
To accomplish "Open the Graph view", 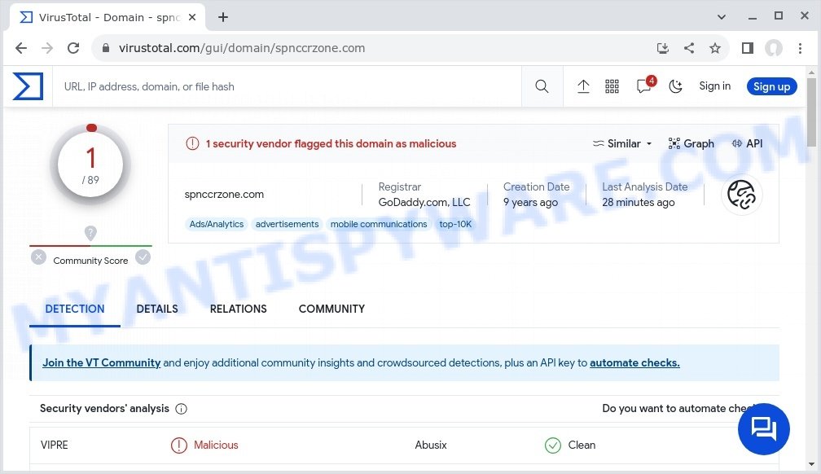I will point(691,143).
